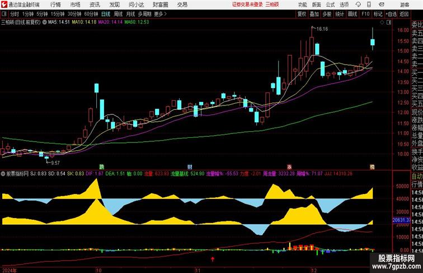Viewport: 423px width, 273px height.
Task: Click the yellow 榜 info marker
Action: (372, 167)
